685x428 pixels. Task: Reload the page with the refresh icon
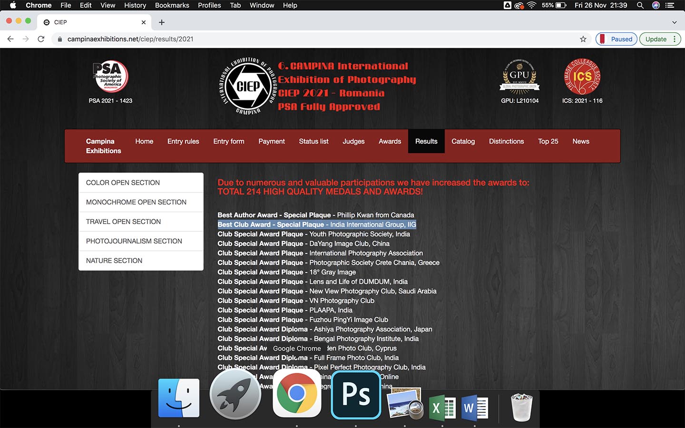click(x=41, y=39)
